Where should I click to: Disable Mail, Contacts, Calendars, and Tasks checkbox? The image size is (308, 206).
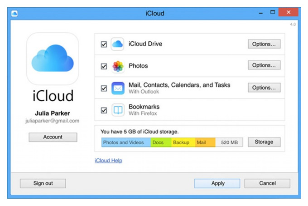pyautogui.click(x=104, y=88)
